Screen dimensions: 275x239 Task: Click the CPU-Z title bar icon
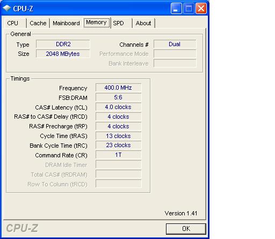7,8
